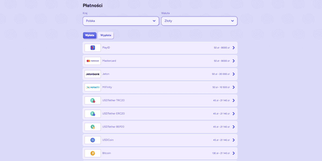
Task: Click the USDTether TRC20 coin icon
Action: [93, 100]
